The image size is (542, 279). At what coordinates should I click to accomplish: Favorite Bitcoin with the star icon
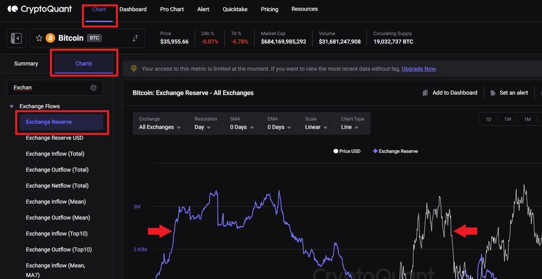[39, 38]
